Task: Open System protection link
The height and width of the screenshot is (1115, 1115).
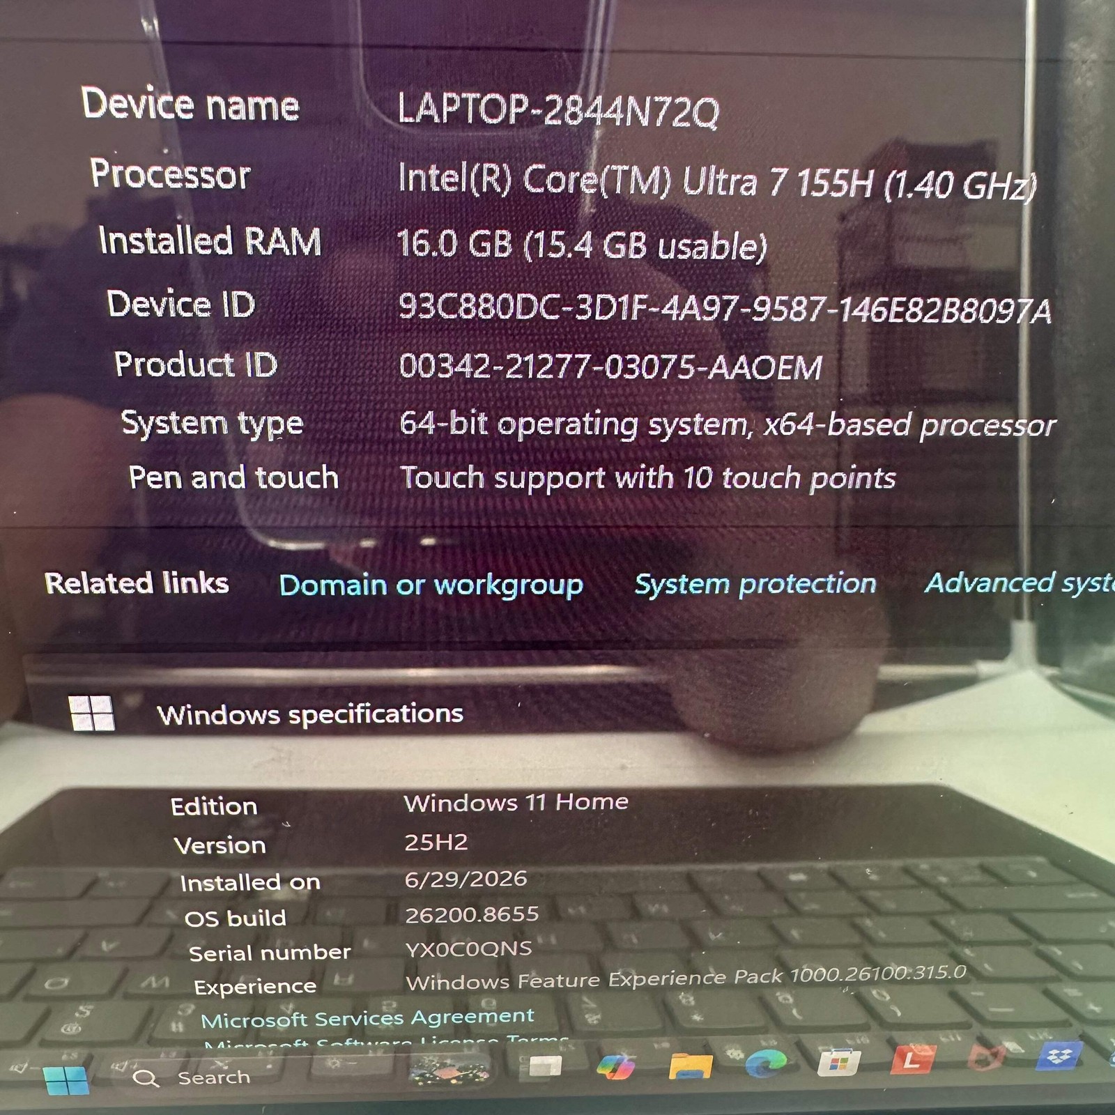Action: [755, 583]
